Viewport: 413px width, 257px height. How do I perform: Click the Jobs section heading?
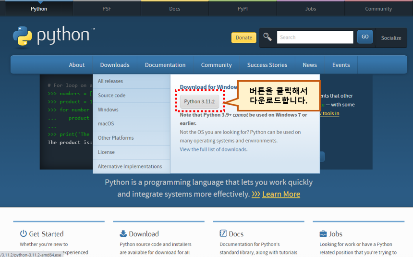click(x=336, y=234)
